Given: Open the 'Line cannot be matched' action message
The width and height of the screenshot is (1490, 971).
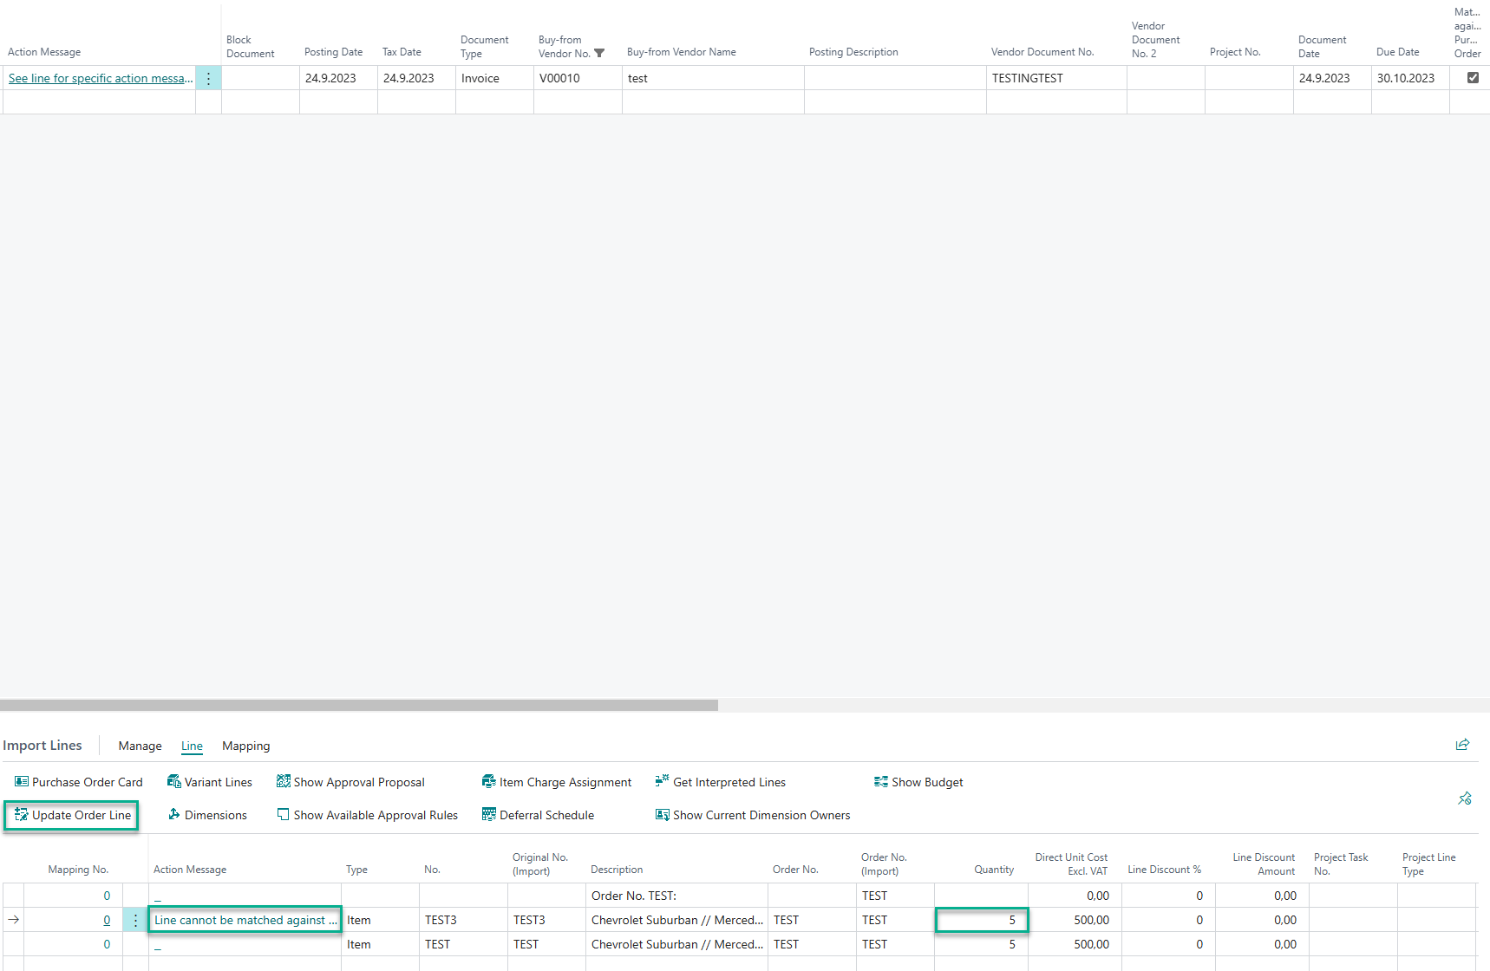Looking at the screenshot, I should click(x=244, y=920).
